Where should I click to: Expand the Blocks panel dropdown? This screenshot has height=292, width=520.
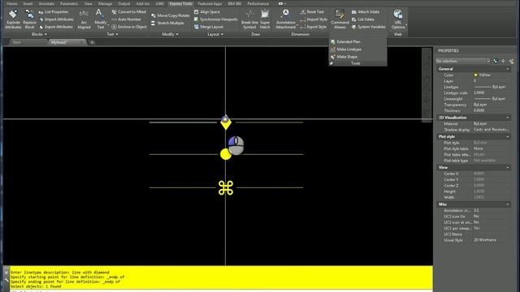pyautogui.click(x=39, y=34)
